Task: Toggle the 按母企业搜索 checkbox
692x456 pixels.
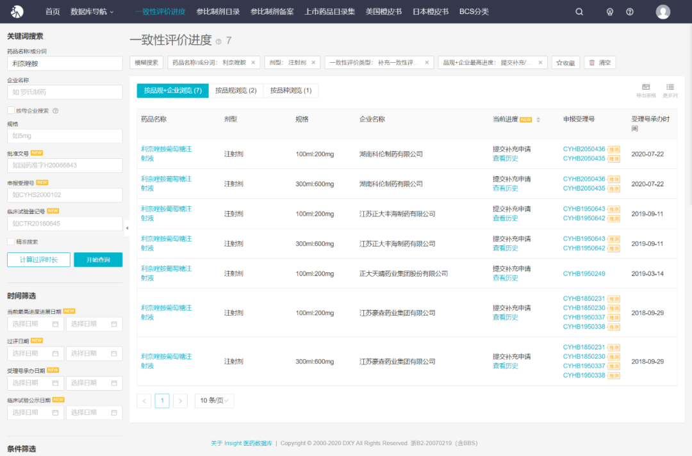Action: (11, 110)
